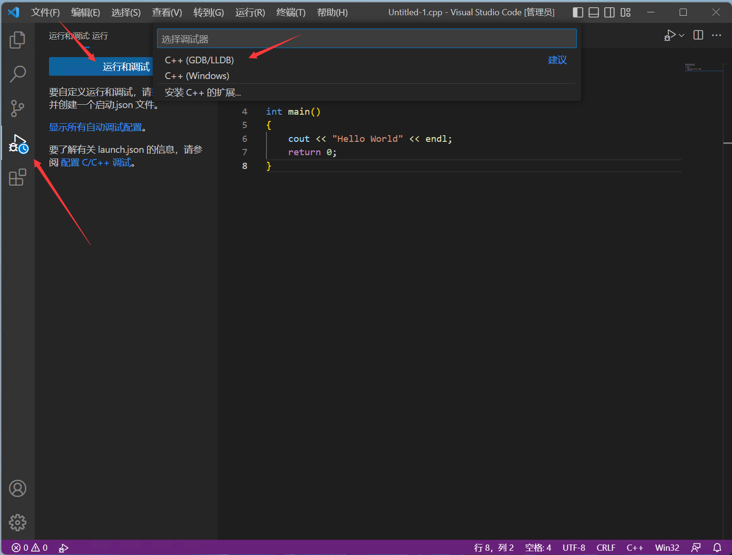The height and width of the screenshot is (555, 732).
Task: Open the customize layout icon
Action: (x=625, y=12)
